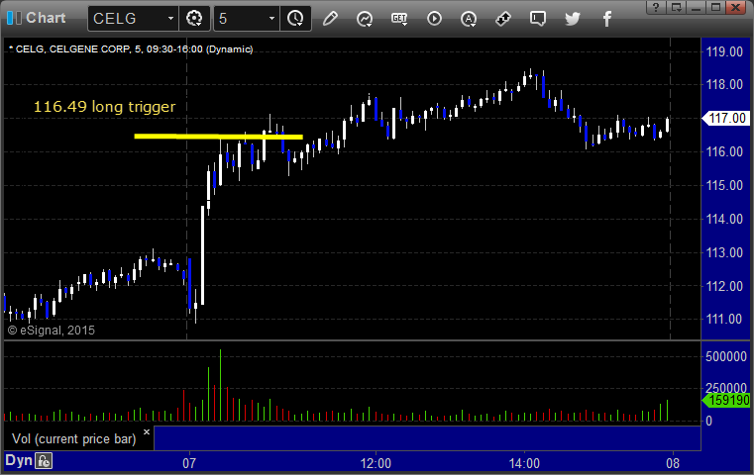The image size is (754, 475).
Task: Click the grey link indicator beside Chart
Action: 18,18
